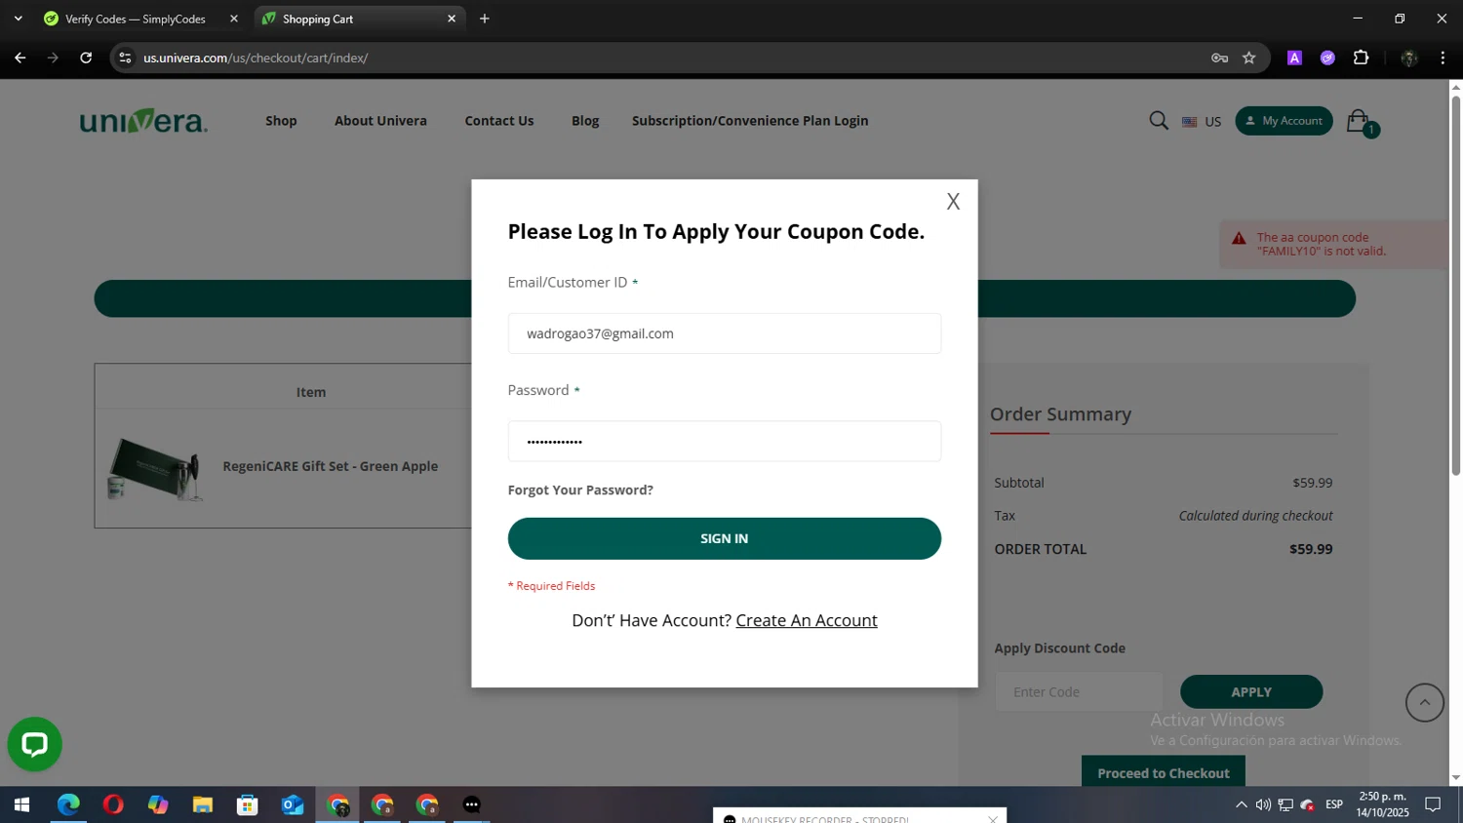Open the notification center icon
This screenshot has height=823, width=1463.
[x=1433, y=804]
